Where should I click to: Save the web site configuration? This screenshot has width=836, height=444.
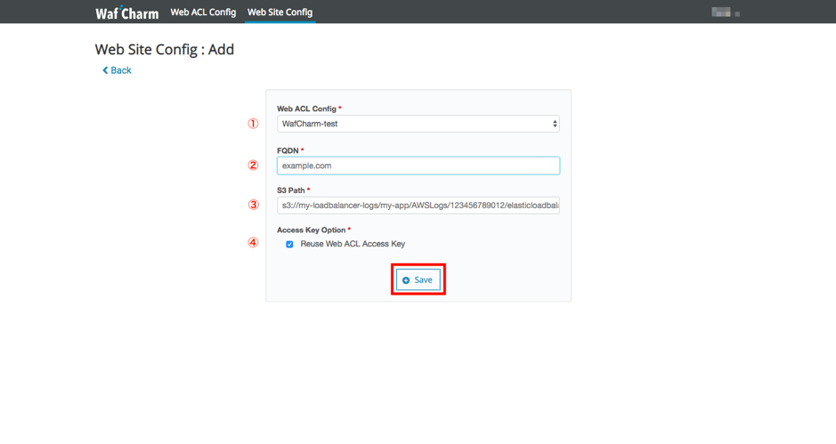(418, 280)
